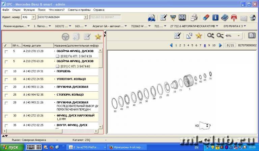Expand the Режим модельн... dropdown

(x=28, y=26)
